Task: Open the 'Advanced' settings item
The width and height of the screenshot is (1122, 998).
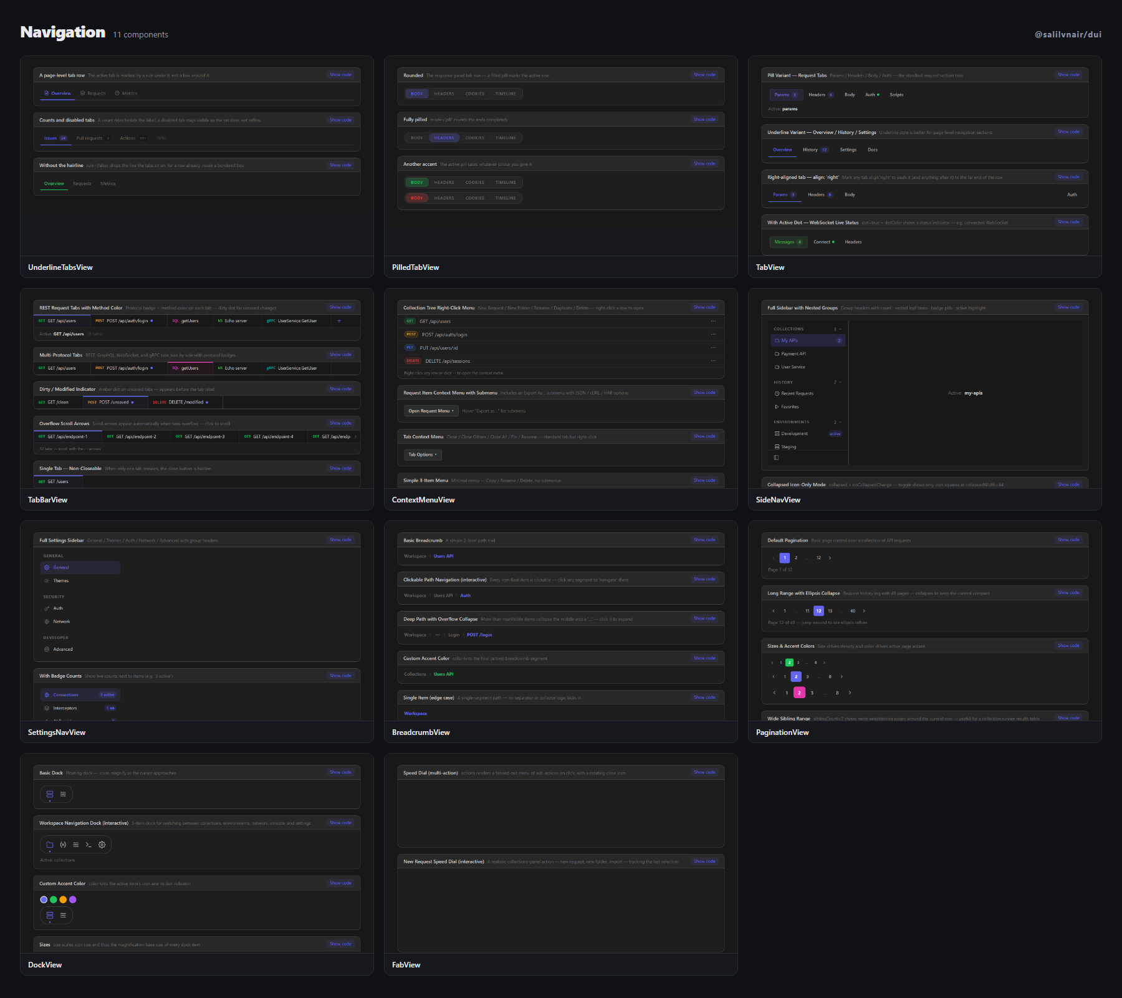Action: coord(80,650)
